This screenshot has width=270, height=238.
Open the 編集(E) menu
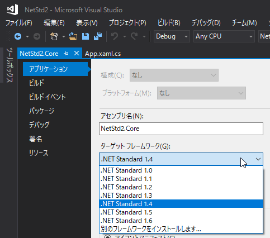54,23
